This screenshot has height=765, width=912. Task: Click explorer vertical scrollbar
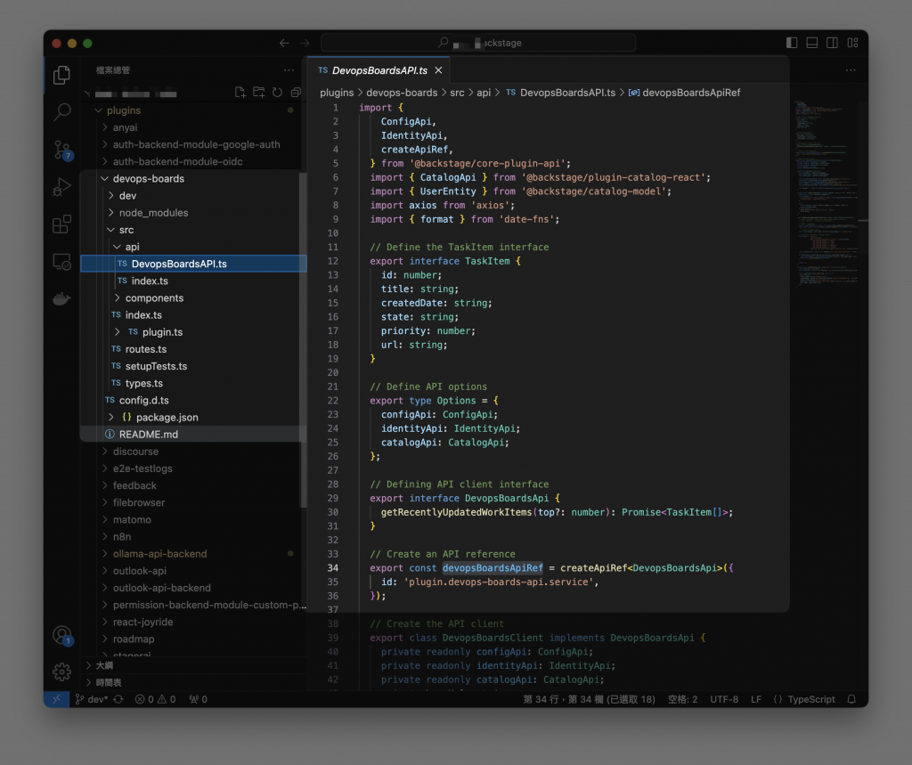tap(303, 339)
